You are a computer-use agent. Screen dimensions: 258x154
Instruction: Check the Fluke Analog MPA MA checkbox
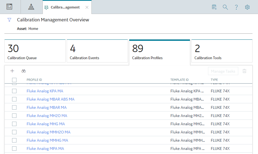coord(14,149)
